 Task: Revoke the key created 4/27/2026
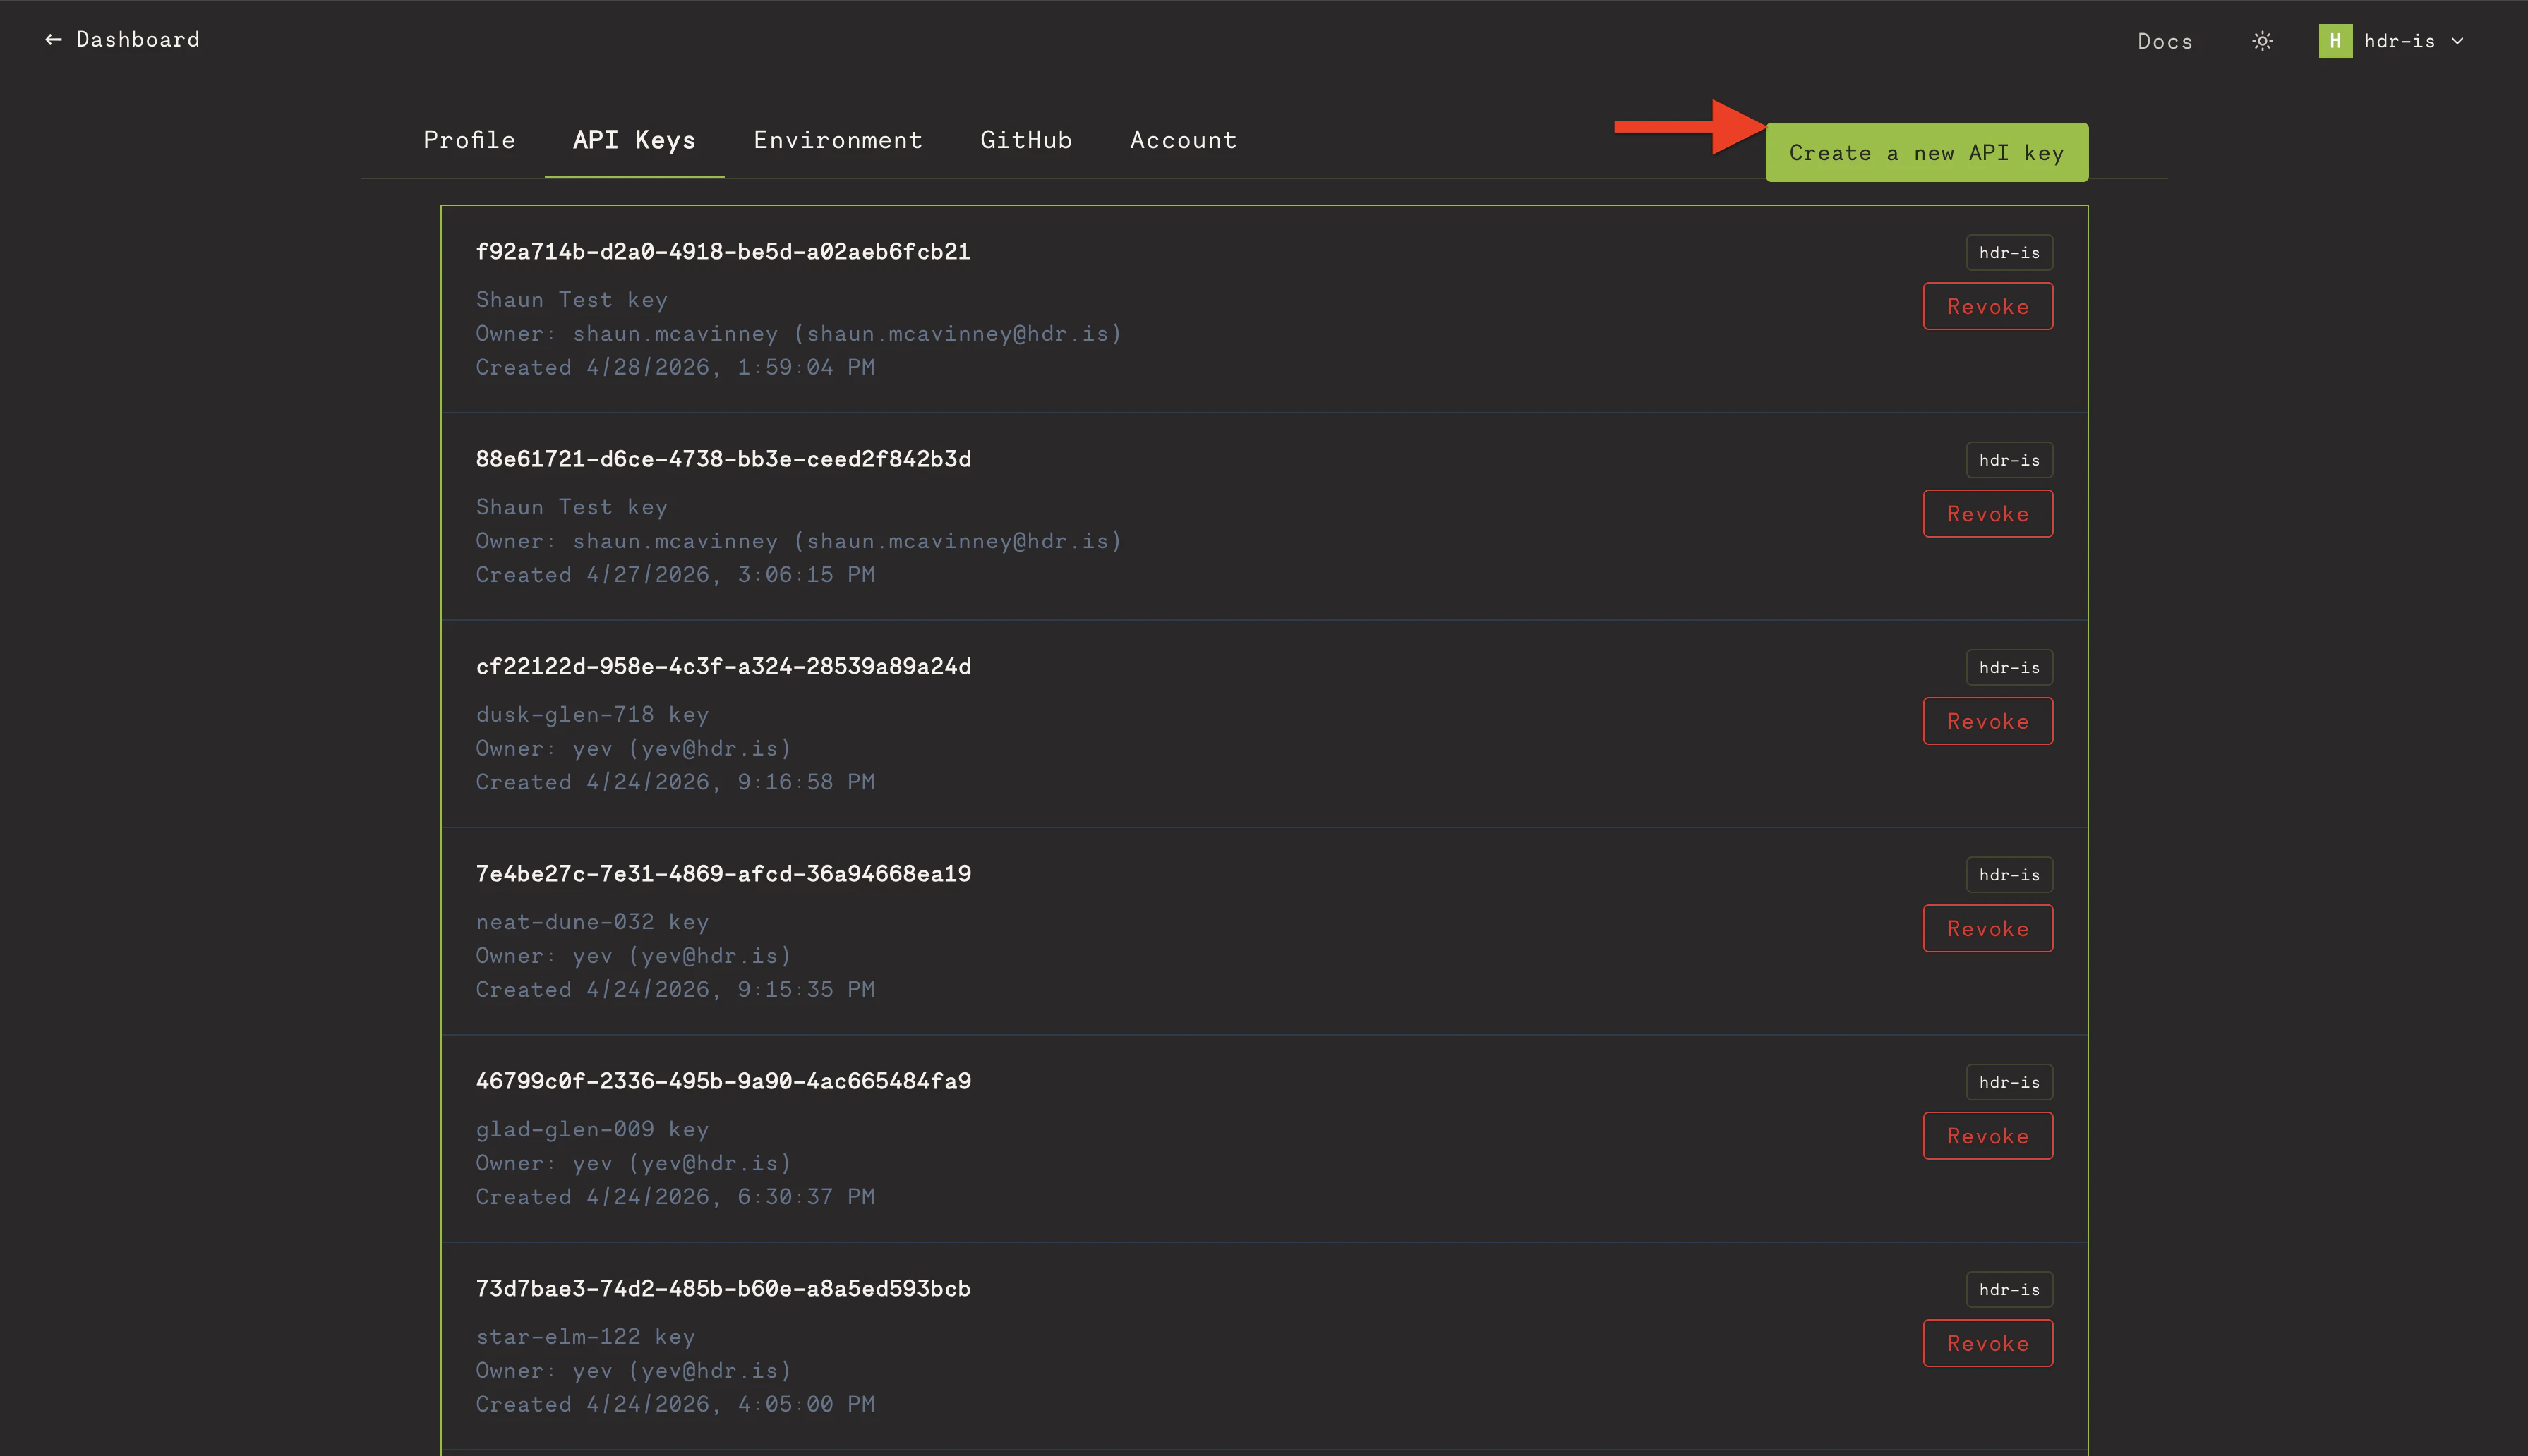pyautogui.click(x=1988, y=513)
